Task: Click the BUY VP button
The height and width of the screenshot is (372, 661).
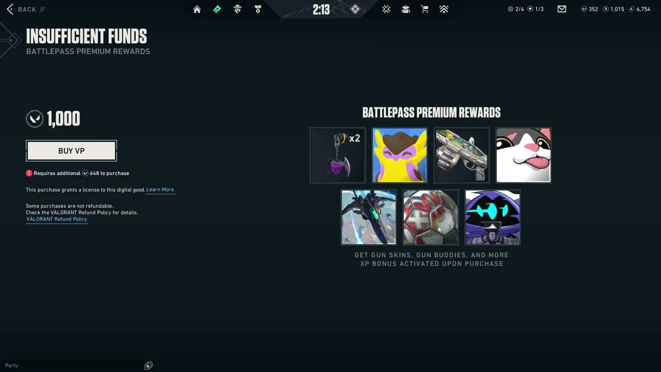Action: [71, 151]
